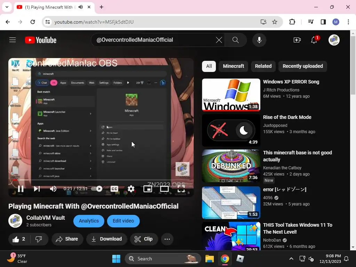The width and height of the screenshot is (356, 267).
Task: Toggle Chrome side panel
Action: click(323, 22)
